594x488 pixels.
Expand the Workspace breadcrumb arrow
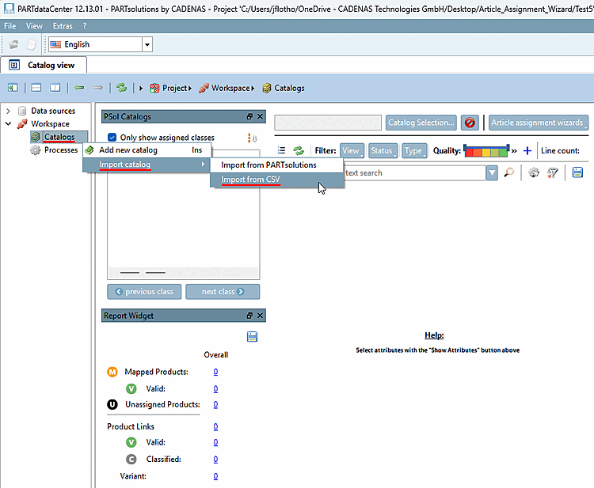253,88
